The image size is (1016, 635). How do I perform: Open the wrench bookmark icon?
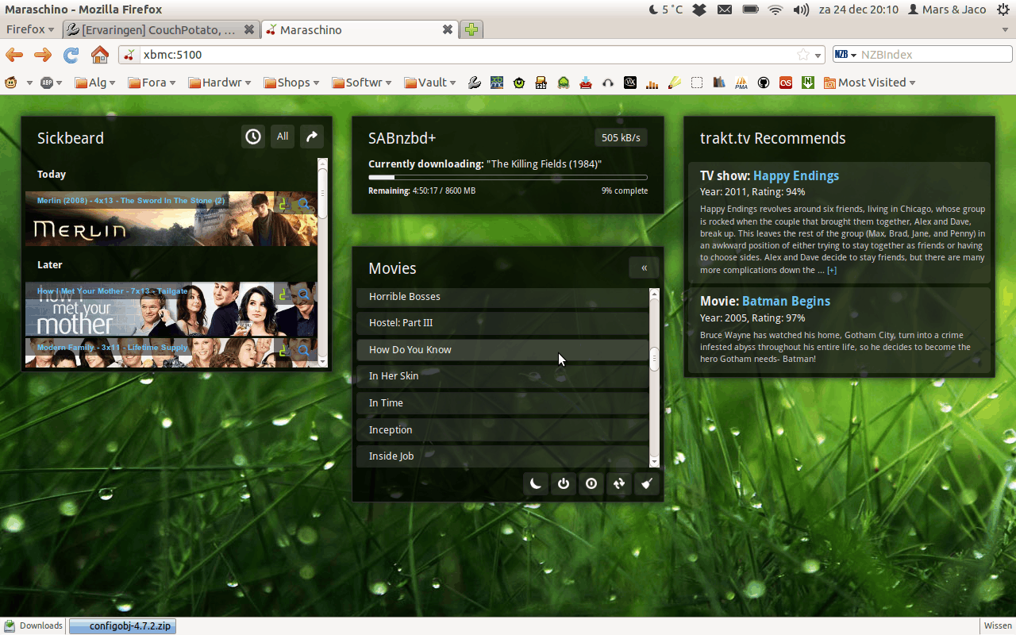(475, 83)
